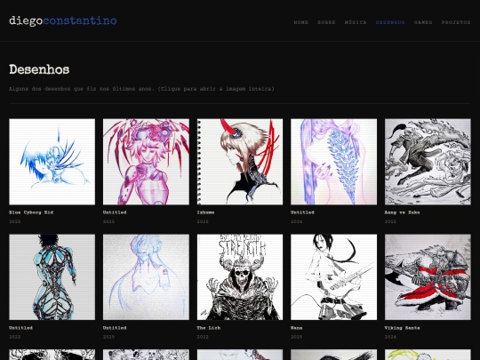480x360 pixels.
Task: Open the faint blue and pink sketch thumbnail
Action: 146,277
